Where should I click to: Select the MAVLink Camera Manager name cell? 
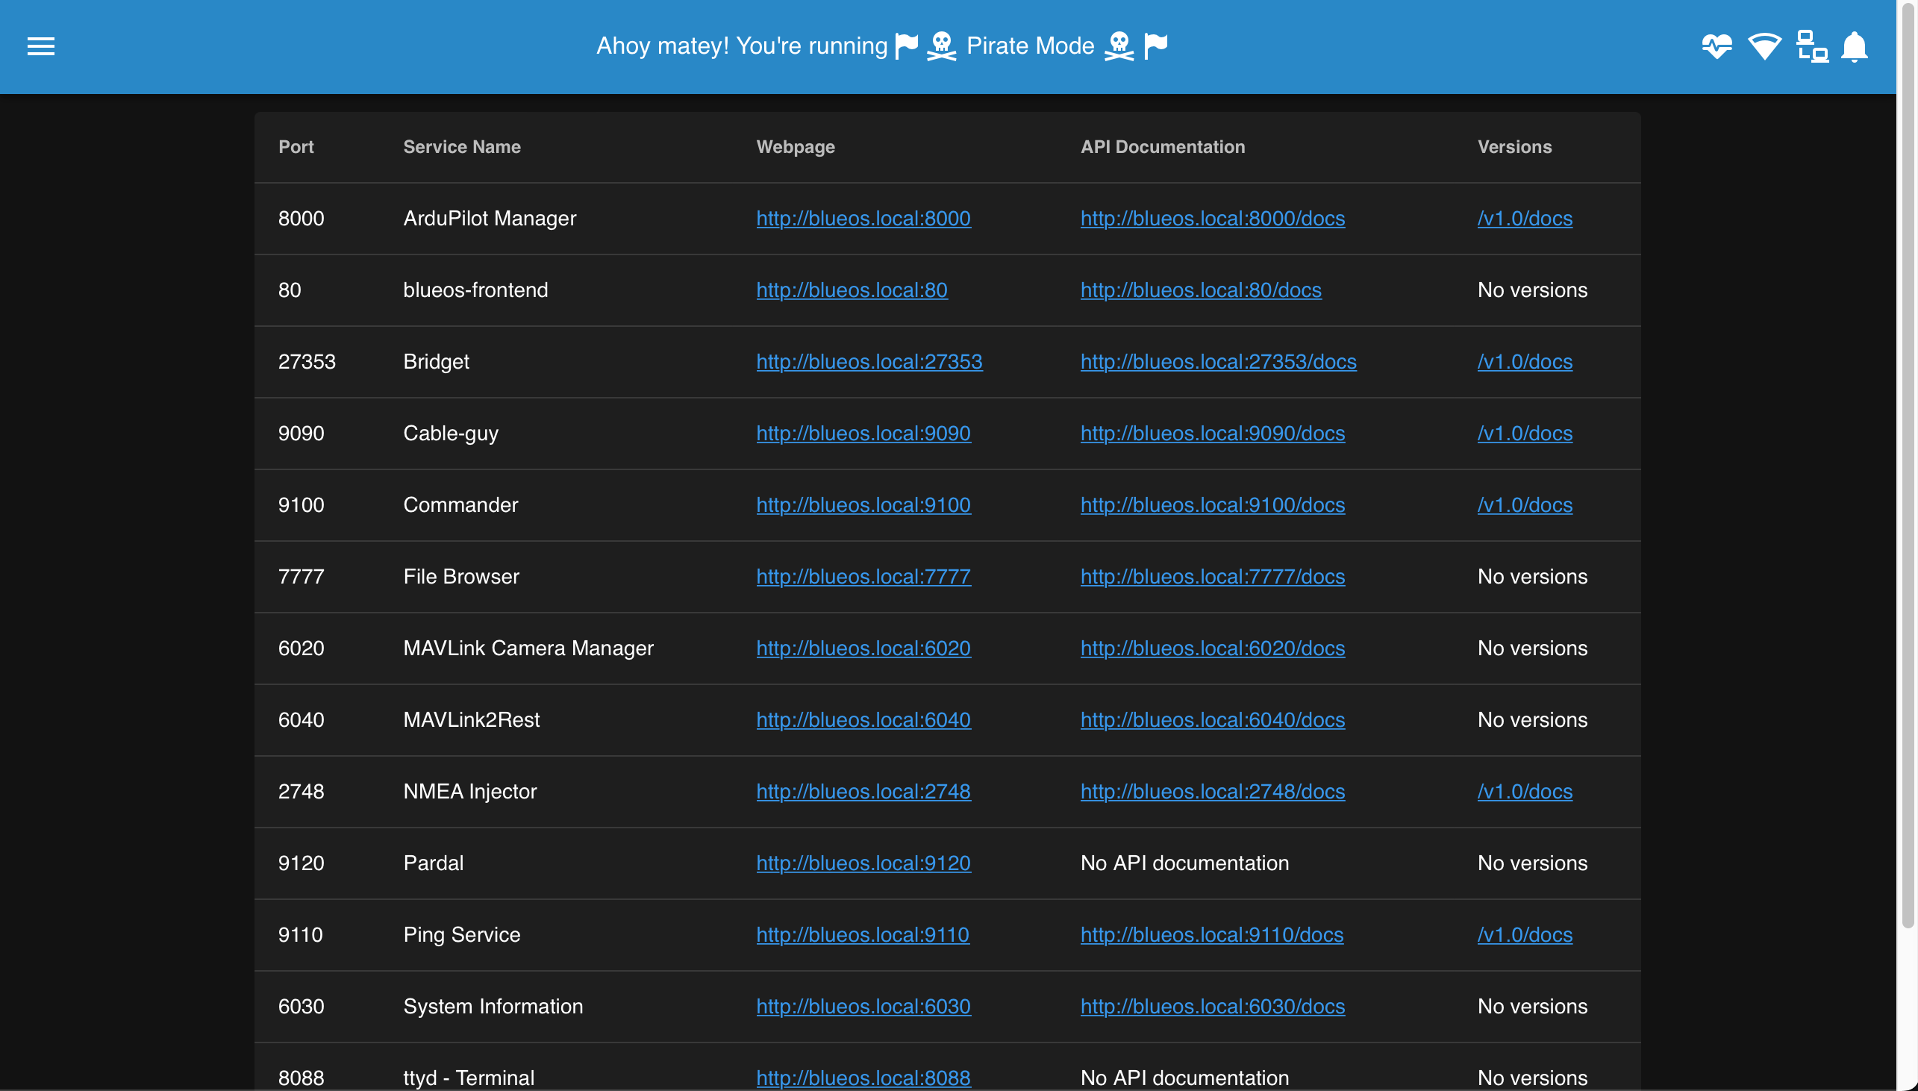[528, 648]
